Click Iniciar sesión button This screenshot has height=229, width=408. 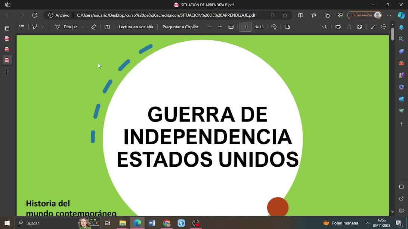365,15
